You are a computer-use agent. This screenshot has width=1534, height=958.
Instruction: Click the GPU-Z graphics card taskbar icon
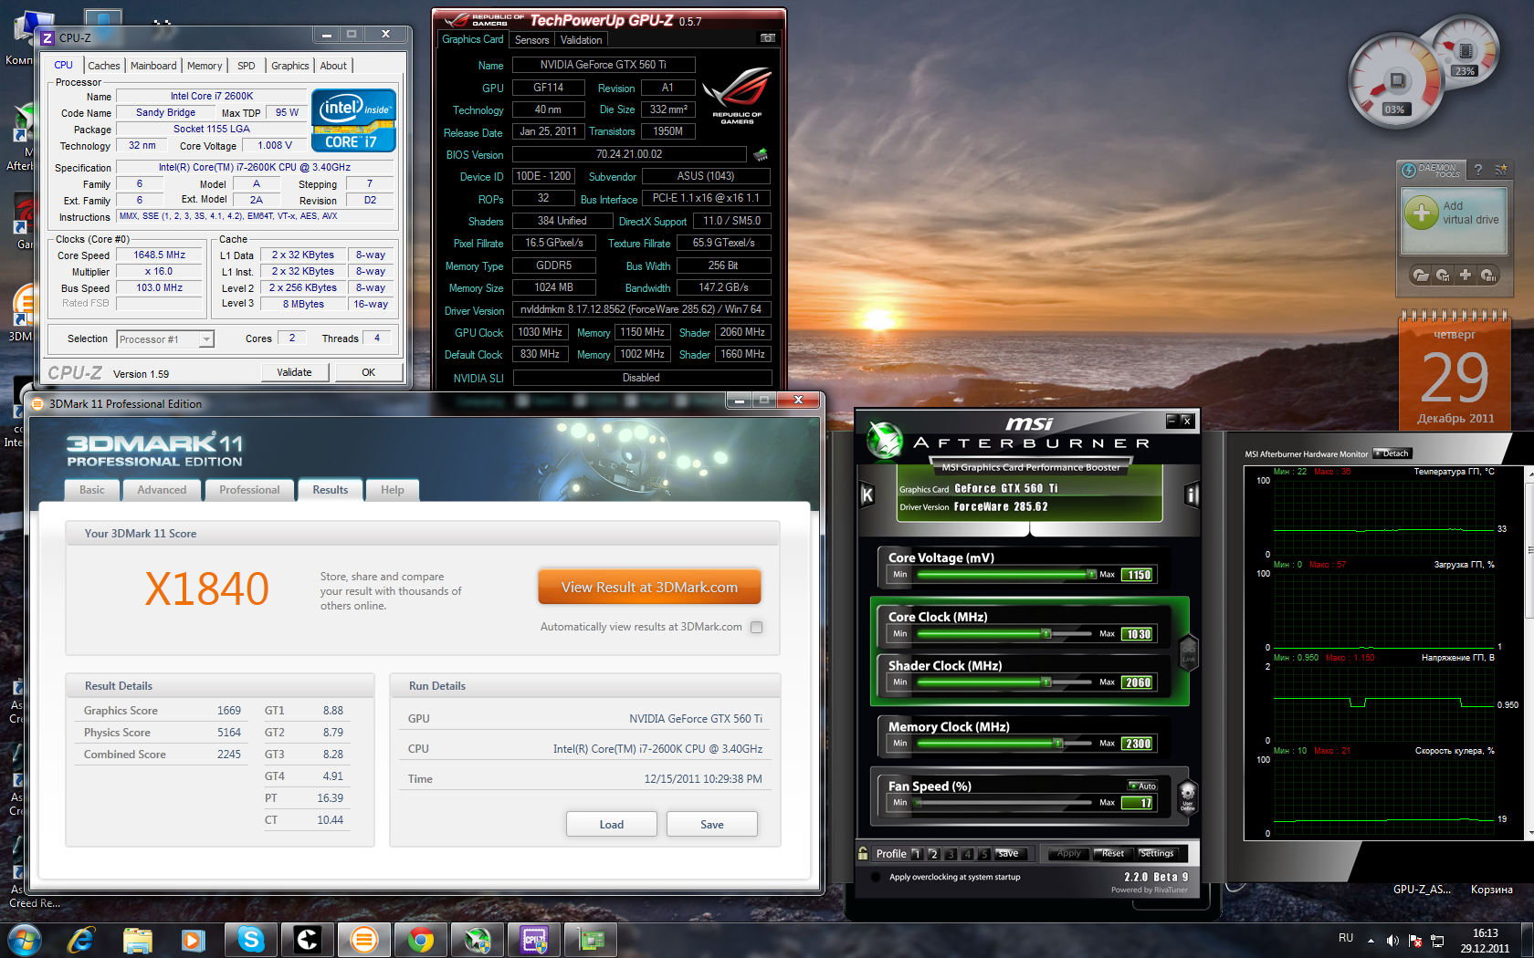(x=591, y=940)
